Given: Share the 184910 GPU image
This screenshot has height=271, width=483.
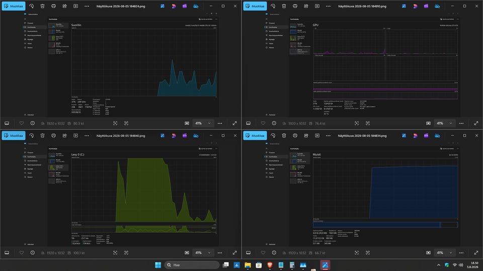Looking at the screenshot, I should 306,6.
